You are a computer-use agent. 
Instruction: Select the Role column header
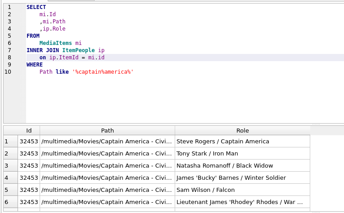tap(242, 131)
